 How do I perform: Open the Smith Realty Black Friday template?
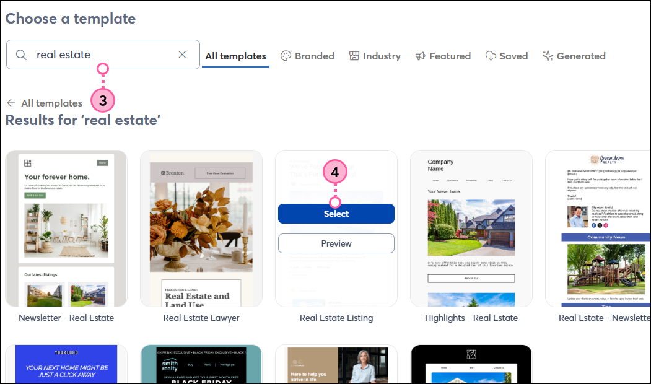tap(201, 365)
